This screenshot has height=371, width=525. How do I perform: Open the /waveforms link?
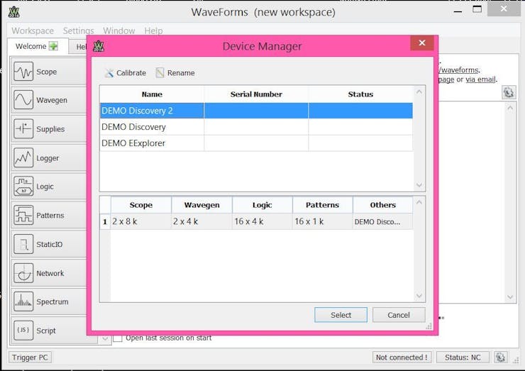459,70
